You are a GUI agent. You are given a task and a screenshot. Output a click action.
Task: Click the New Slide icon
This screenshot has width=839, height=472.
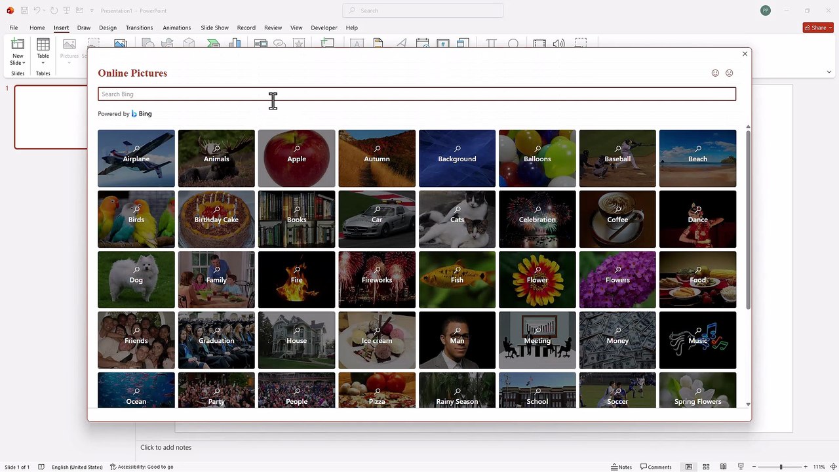click(x=18, y=45)
